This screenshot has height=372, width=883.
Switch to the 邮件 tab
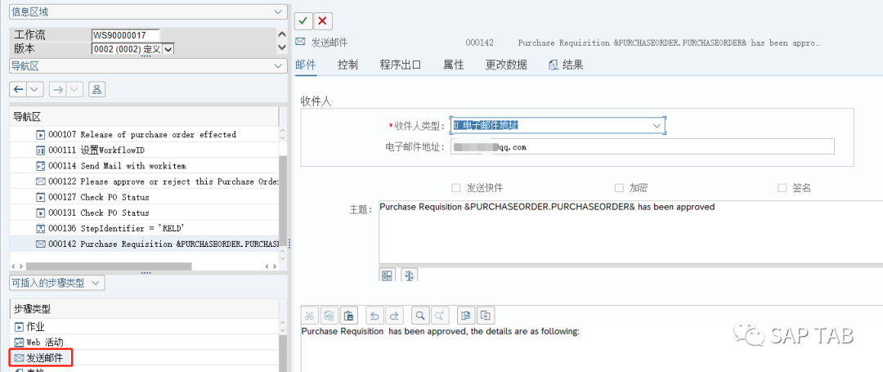pos(305,65)
